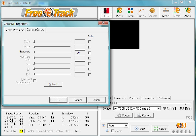Screen dimensions: 196x136
Task: Open the Controls toolbar icon
Action: pyautogui.click(x=152, y=12)
